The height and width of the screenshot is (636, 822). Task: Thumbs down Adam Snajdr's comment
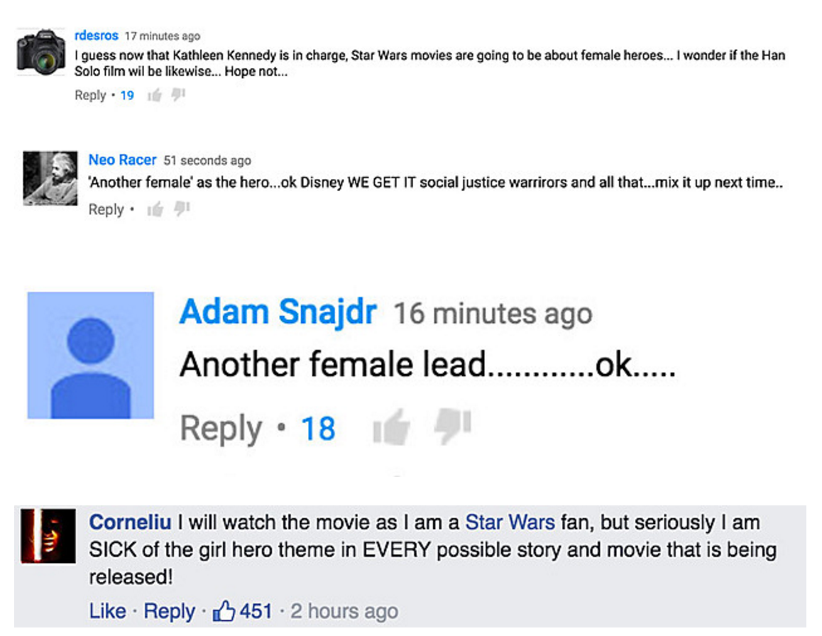452,427
